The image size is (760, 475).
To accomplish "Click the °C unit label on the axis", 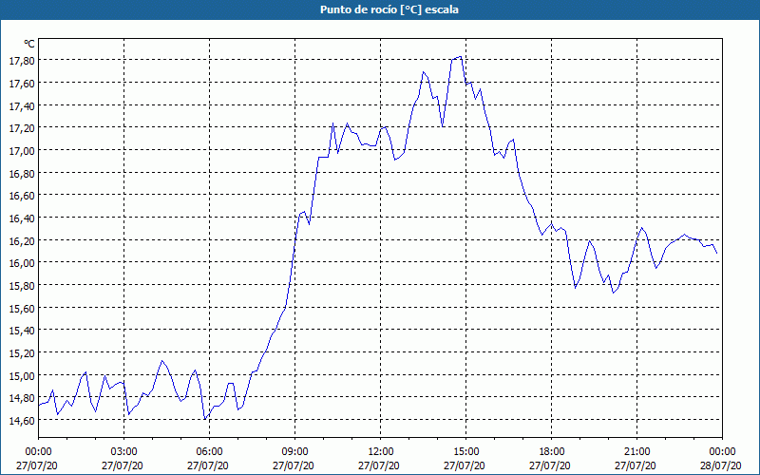I will point(29,44).
